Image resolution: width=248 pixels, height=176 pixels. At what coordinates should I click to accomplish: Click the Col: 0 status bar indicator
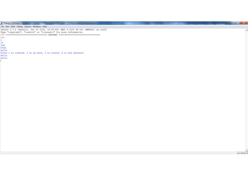[245, 153]
